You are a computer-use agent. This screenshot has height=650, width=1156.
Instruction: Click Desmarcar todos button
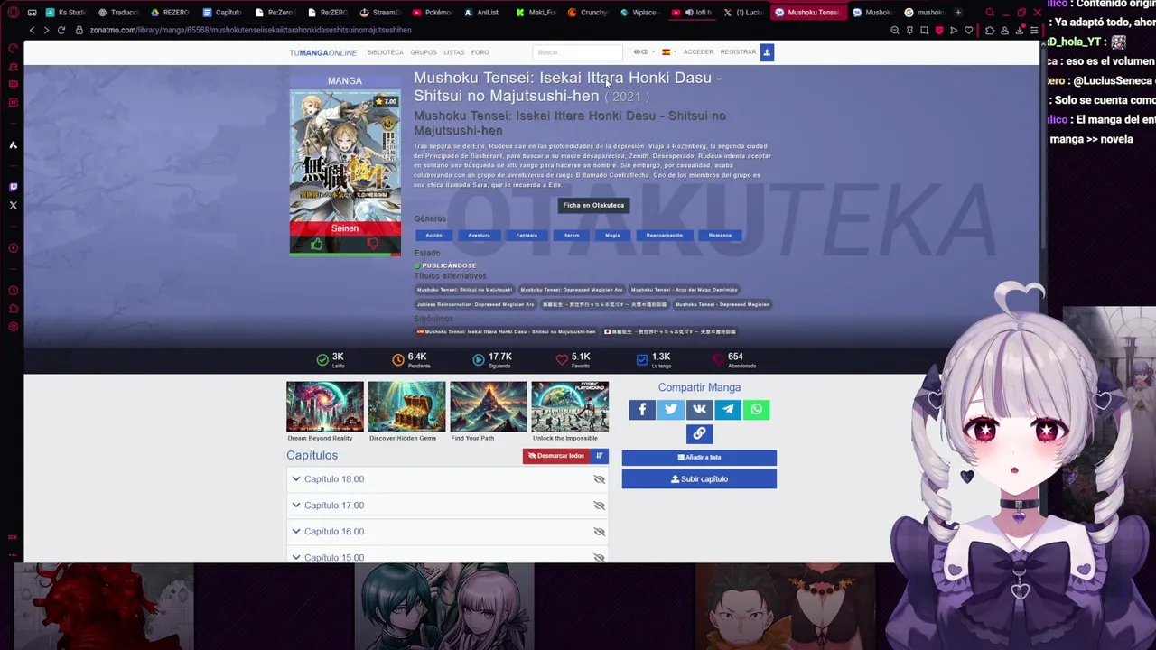point(556,456)
